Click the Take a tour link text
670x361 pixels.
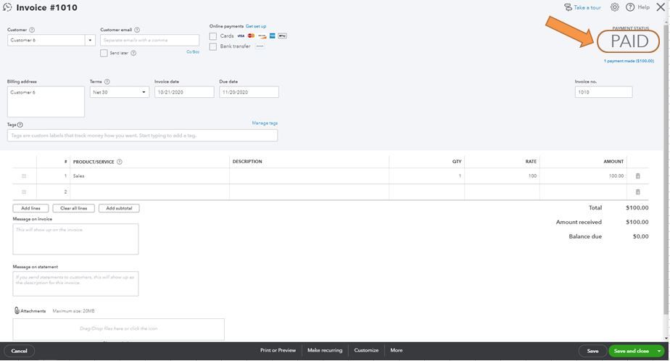[x=587, y=8]
